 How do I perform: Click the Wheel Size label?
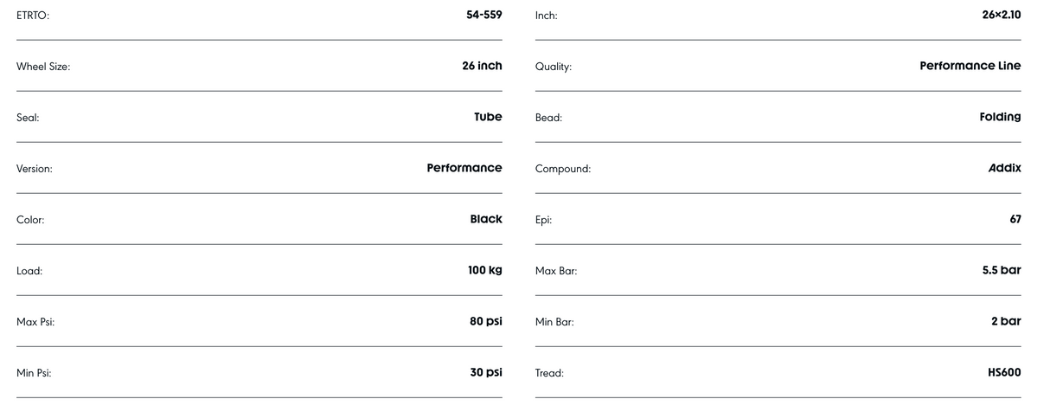[x=43, y=67]
